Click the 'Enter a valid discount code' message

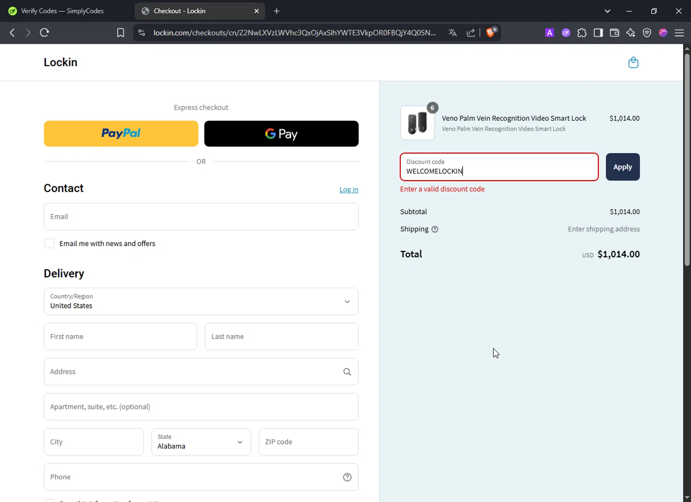click(x=442, y=189)
